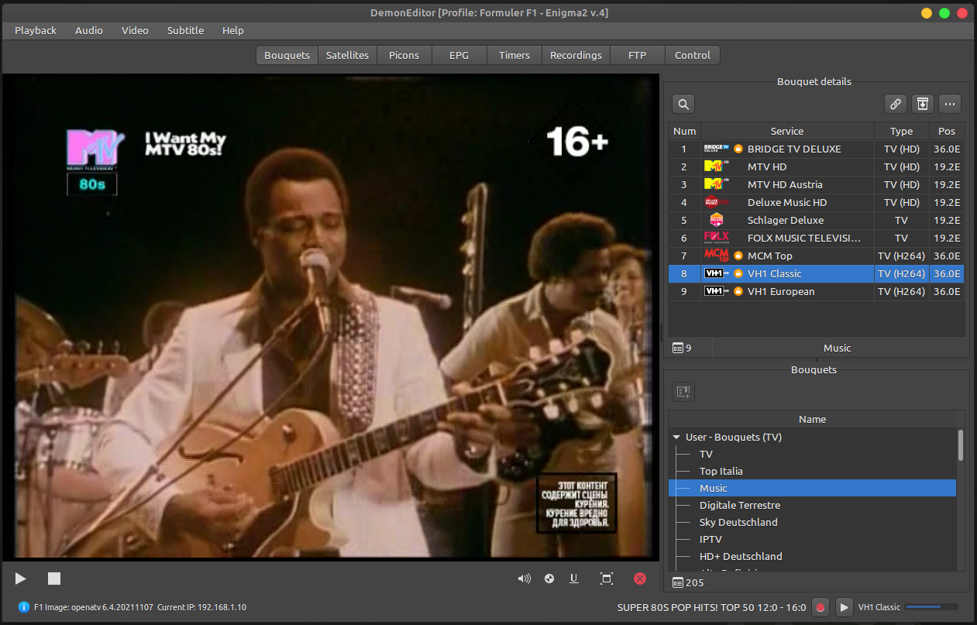The image size is (977, 625).
Task: Switch to the Recordings tab
Action: click(576, 55)
